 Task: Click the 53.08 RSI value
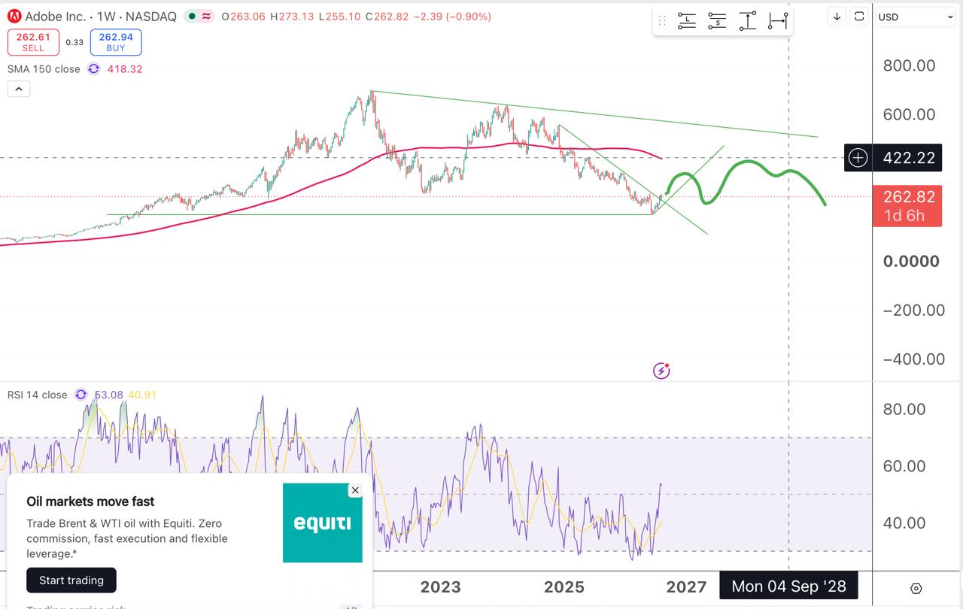[109, 395]
